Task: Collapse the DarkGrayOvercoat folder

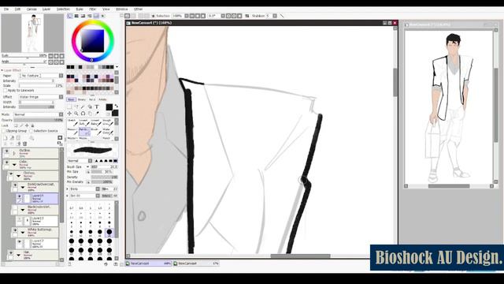Action: [x=23, y=187]
